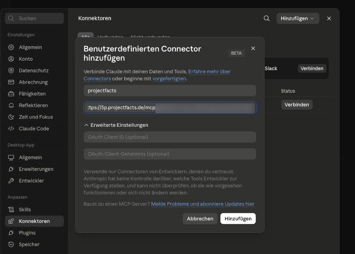This screenshot has width=355, height=254.
Task: Close the settings window with X
Action: click(x=329, y=18)
